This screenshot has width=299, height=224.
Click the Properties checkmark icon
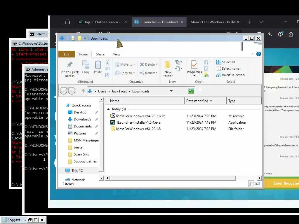[x=194, y=65]
